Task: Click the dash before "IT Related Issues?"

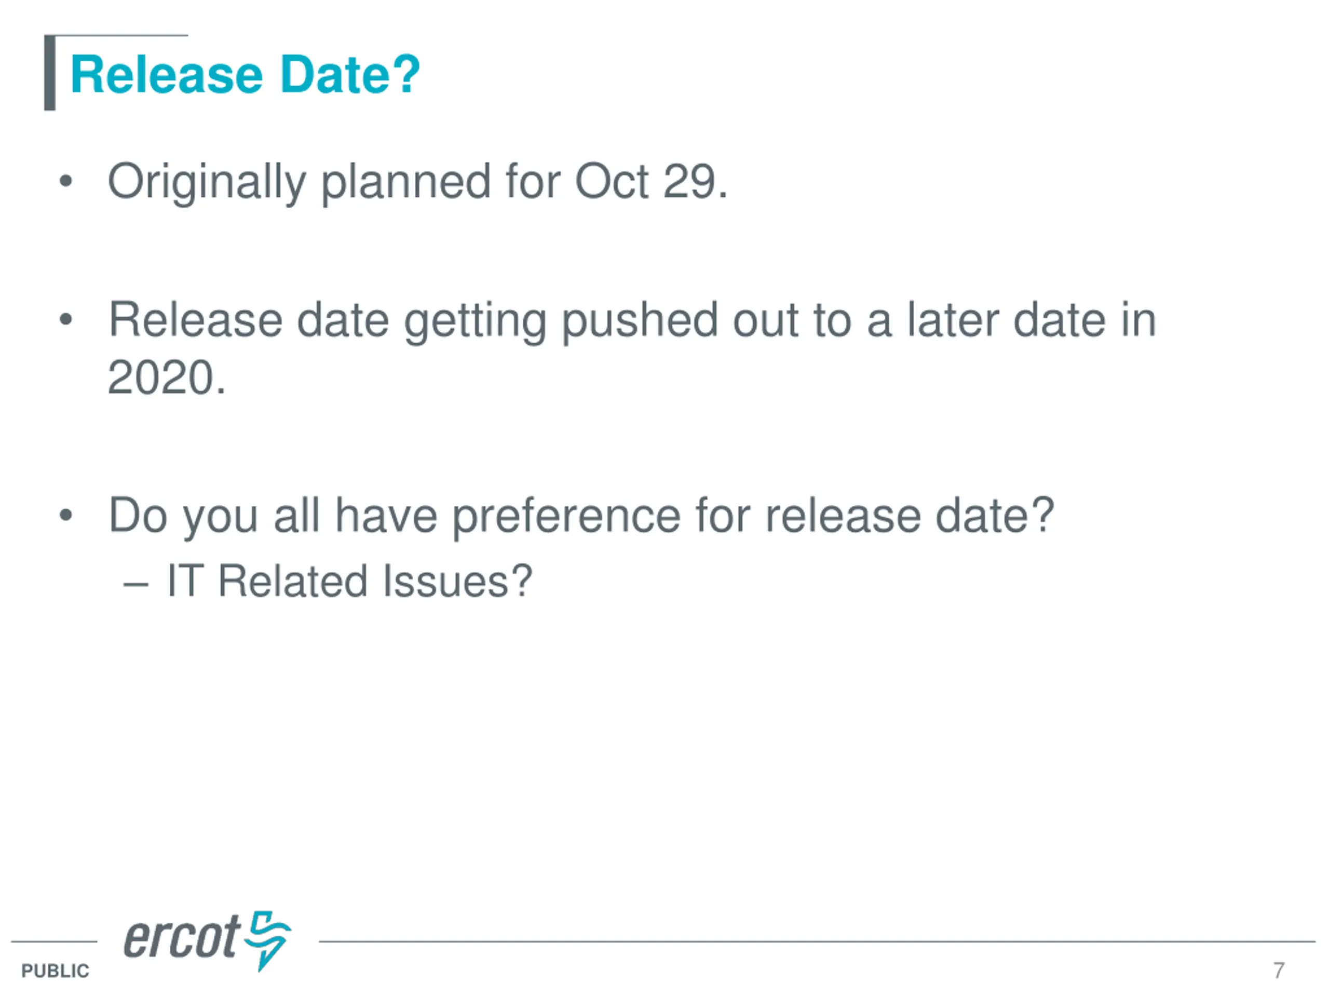Action: click(x=136, y=583)
